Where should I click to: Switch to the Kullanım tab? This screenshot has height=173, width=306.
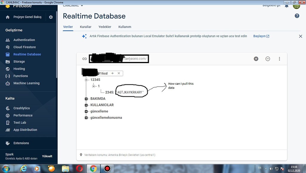(125, 27)
